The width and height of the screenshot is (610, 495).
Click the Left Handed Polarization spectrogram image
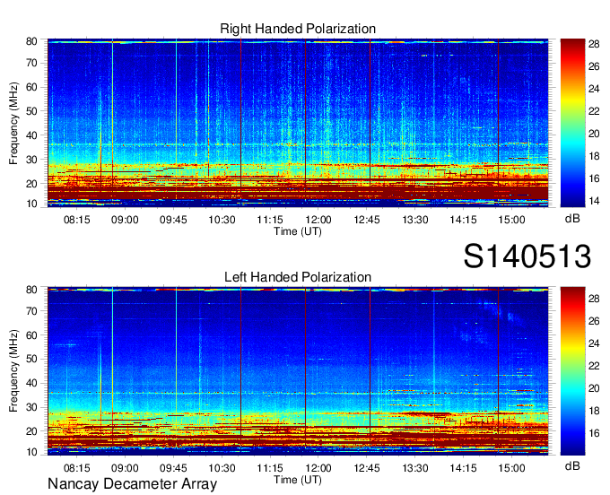point(298,371)
